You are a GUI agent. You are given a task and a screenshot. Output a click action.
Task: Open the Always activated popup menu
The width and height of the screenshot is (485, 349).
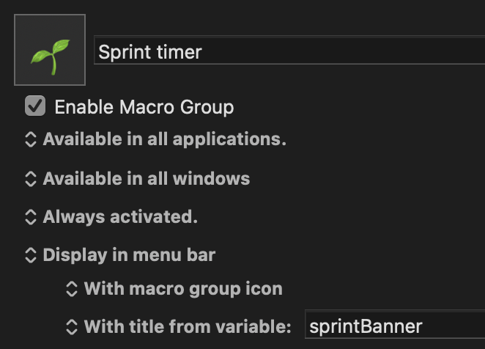click(x=120, y=217)
